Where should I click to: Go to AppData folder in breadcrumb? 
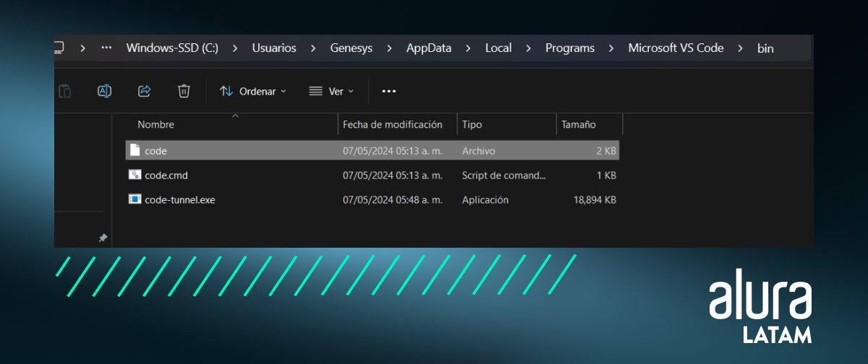coord(429,48)
